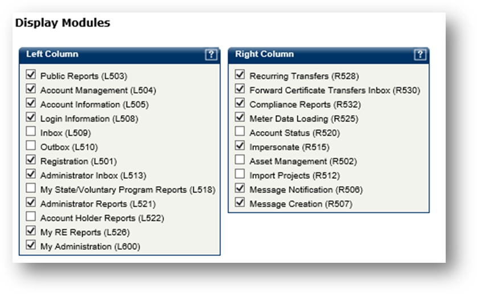Toggle the Impersonate (R515) checkbox

[x=240, y=146]
